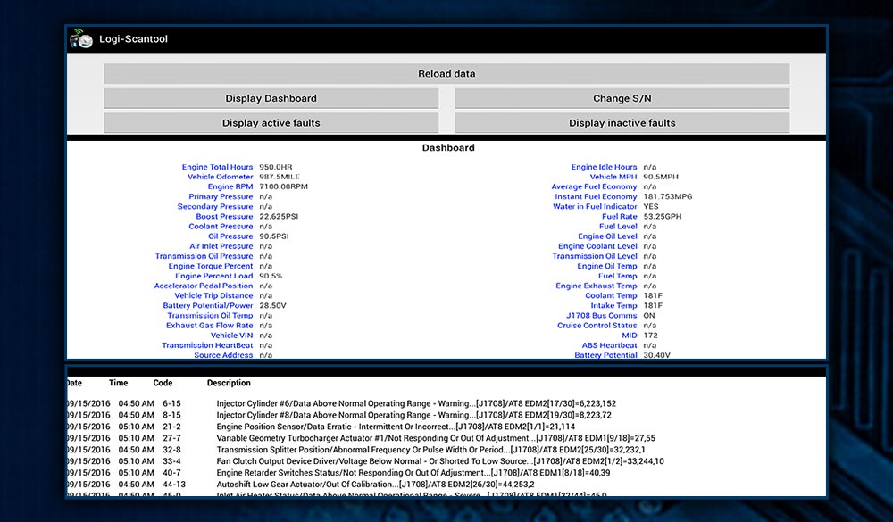Click the 90.5% load value
Image resolution: width=893 pixels, height=522 pixels.
click(271, 276)
